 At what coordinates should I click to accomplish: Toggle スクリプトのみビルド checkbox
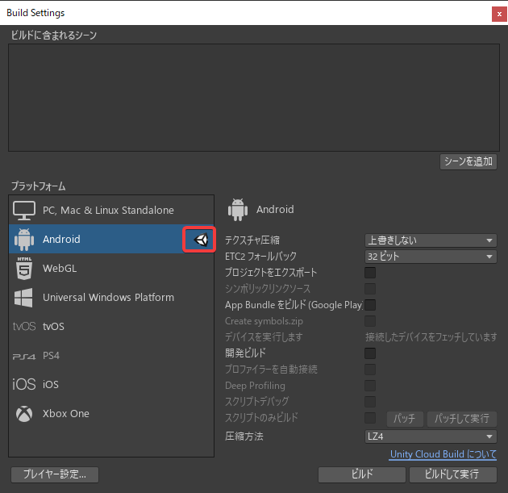[370, 418]
